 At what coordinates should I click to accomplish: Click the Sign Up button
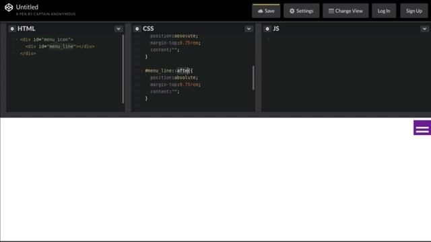[414, 11]
